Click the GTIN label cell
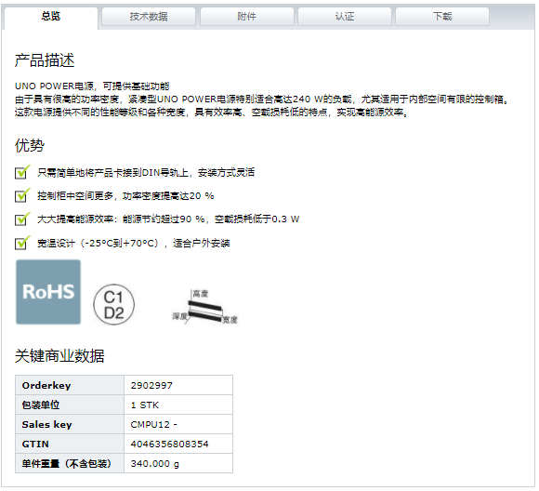 (70, 445)
